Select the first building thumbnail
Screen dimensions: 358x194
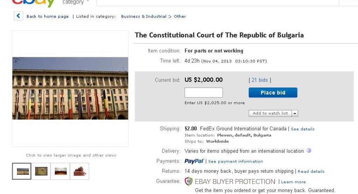pyautogui.click(x=22, y=171)
